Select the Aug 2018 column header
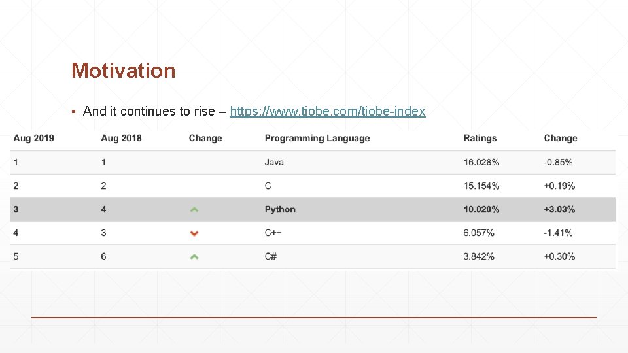The height and width of the screenshot is (353, 628). (121, 139)
